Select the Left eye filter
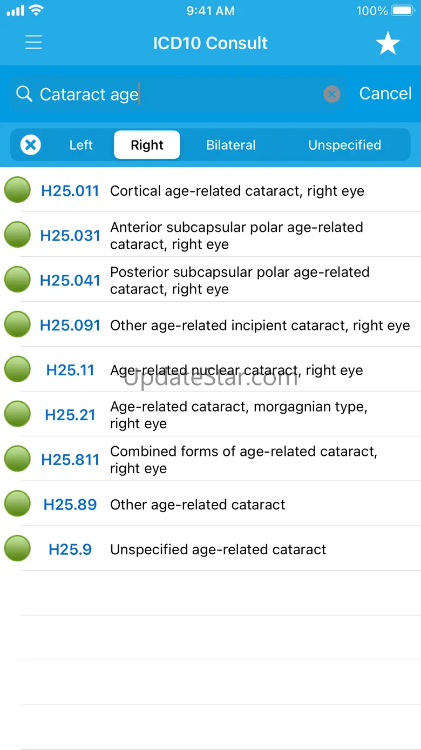 pyautogui.click(x=81, y=145)
